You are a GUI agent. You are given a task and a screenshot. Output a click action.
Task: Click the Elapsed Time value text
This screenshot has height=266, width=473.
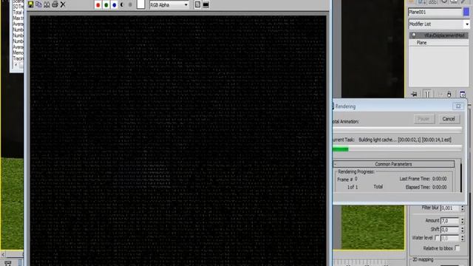point(439,187)
